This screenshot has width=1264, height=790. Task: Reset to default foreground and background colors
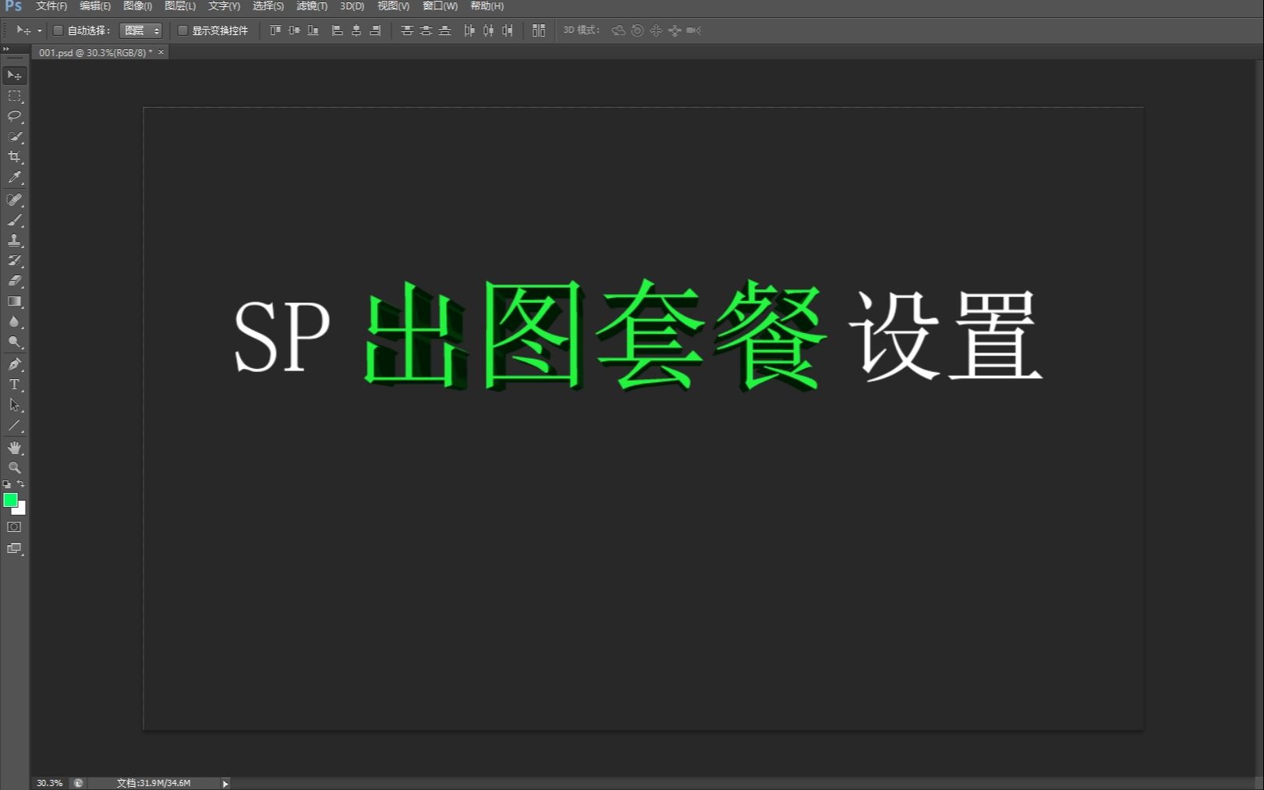pos(7,484)
